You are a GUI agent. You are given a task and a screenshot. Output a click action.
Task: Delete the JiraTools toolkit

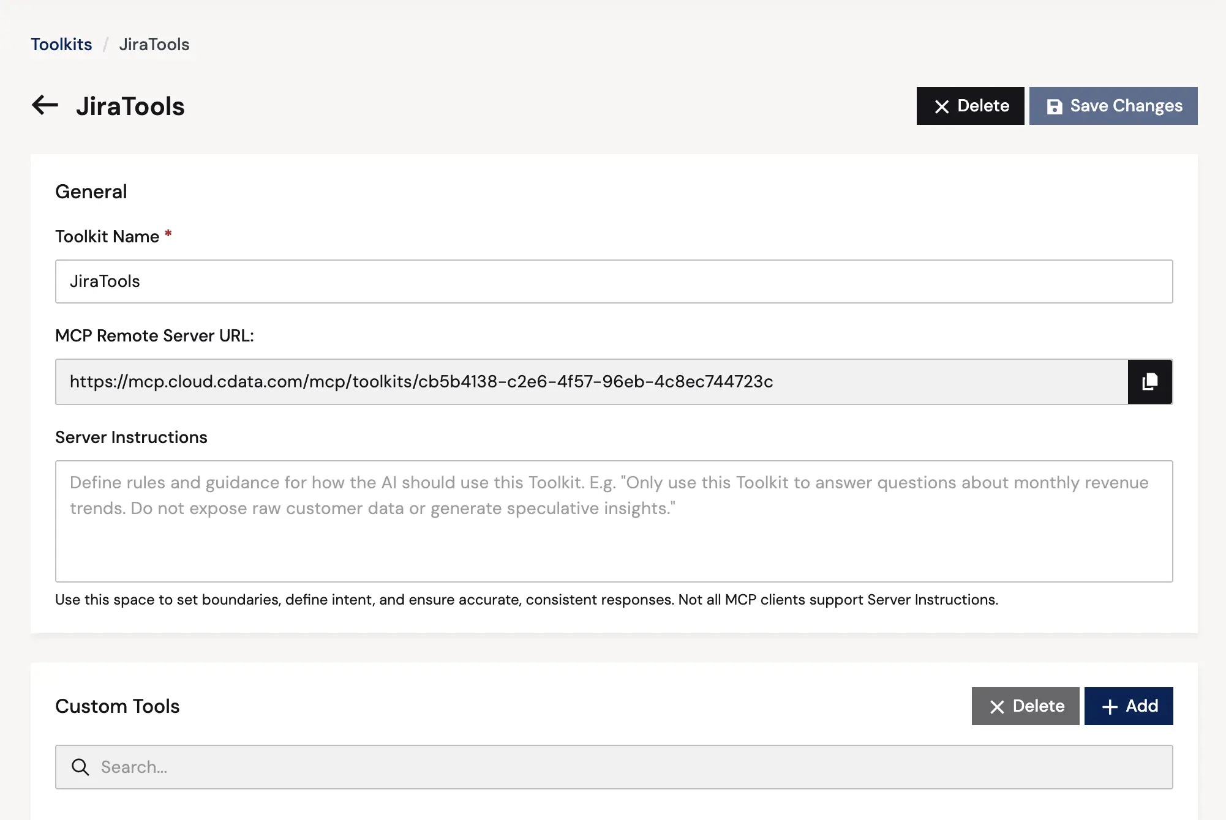click(x=970, y=106)
